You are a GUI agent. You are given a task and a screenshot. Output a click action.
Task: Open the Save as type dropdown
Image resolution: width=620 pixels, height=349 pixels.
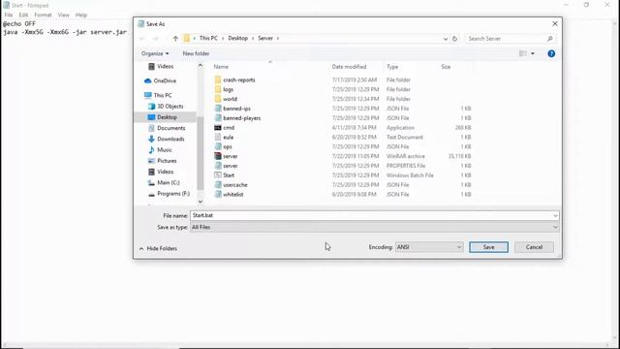tap(375, 227)
